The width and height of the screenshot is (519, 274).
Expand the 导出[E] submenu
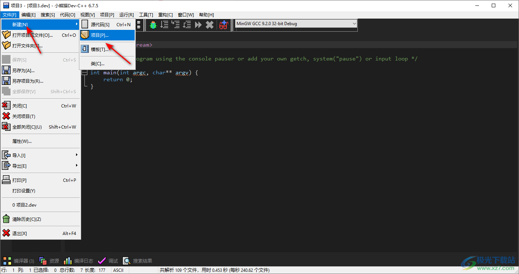pos(40,166)
